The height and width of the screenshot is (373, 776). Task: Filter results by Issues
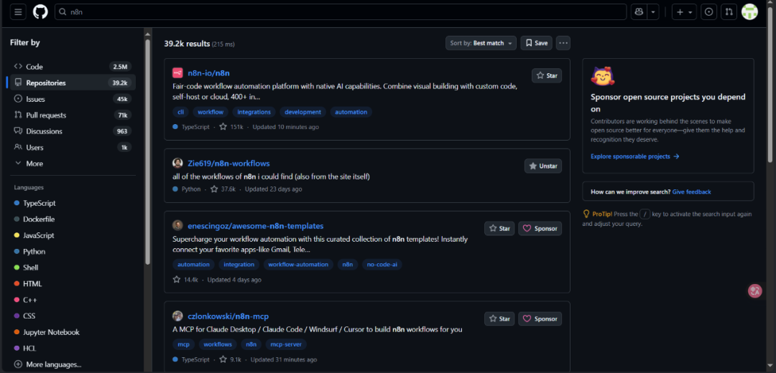tap(73, 99)
